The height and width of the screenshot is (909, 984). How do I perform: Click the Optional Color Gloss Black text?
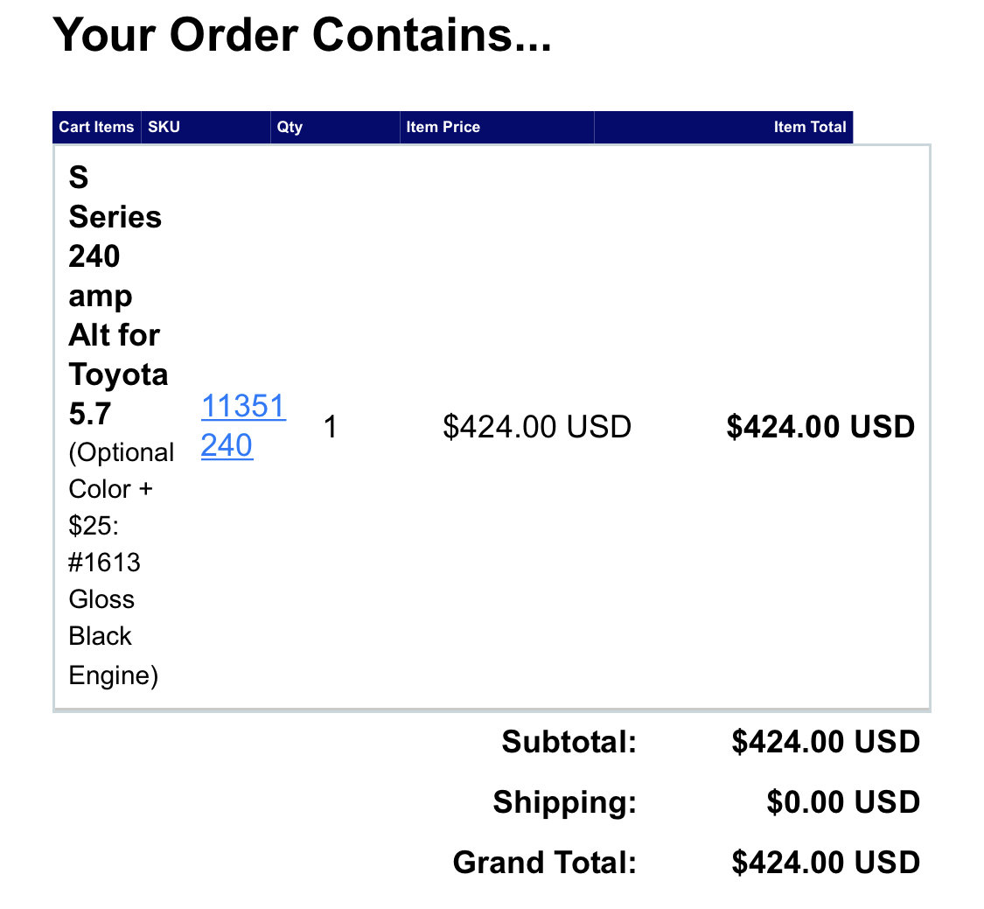[x=121, y=563]
